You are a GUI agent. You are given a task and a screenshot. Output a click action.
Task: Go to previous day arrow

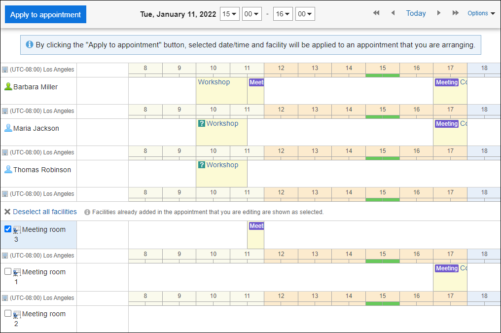click(x=393, y=13)
